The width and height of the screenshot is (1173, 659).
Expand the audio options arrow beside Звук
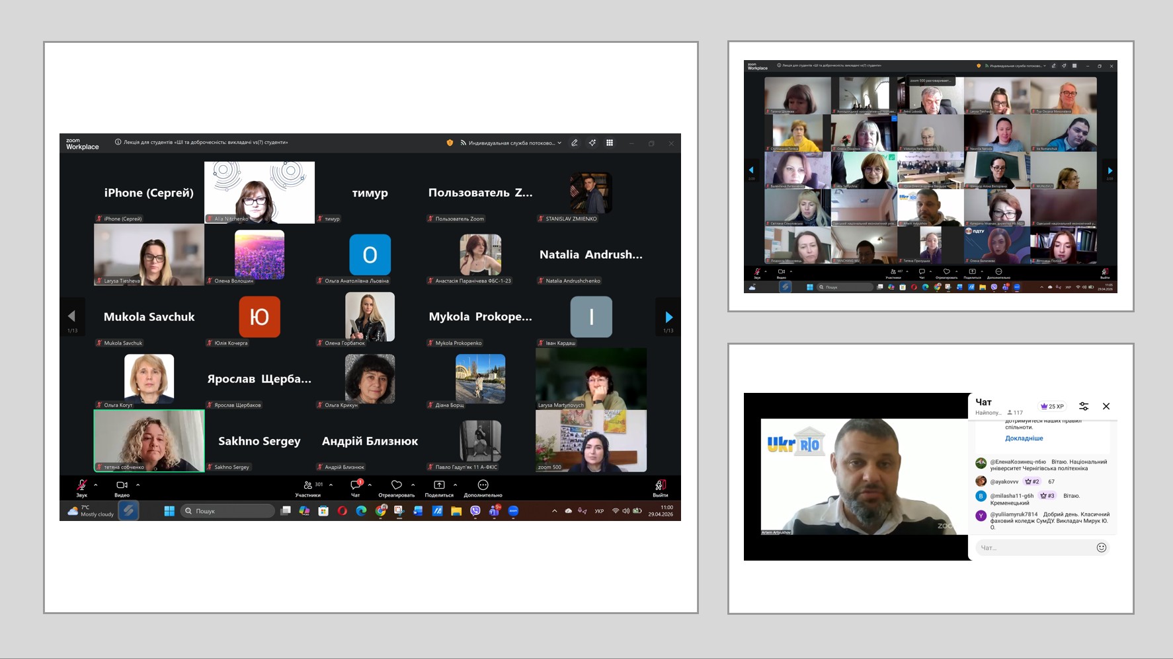coord(96,485)
